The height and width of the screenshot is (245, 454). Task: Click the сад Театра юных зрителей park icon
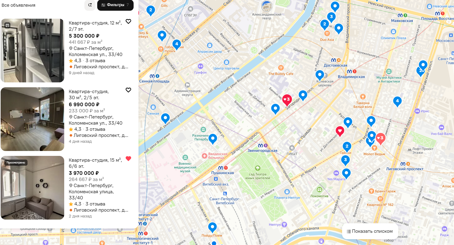(258, 168)
